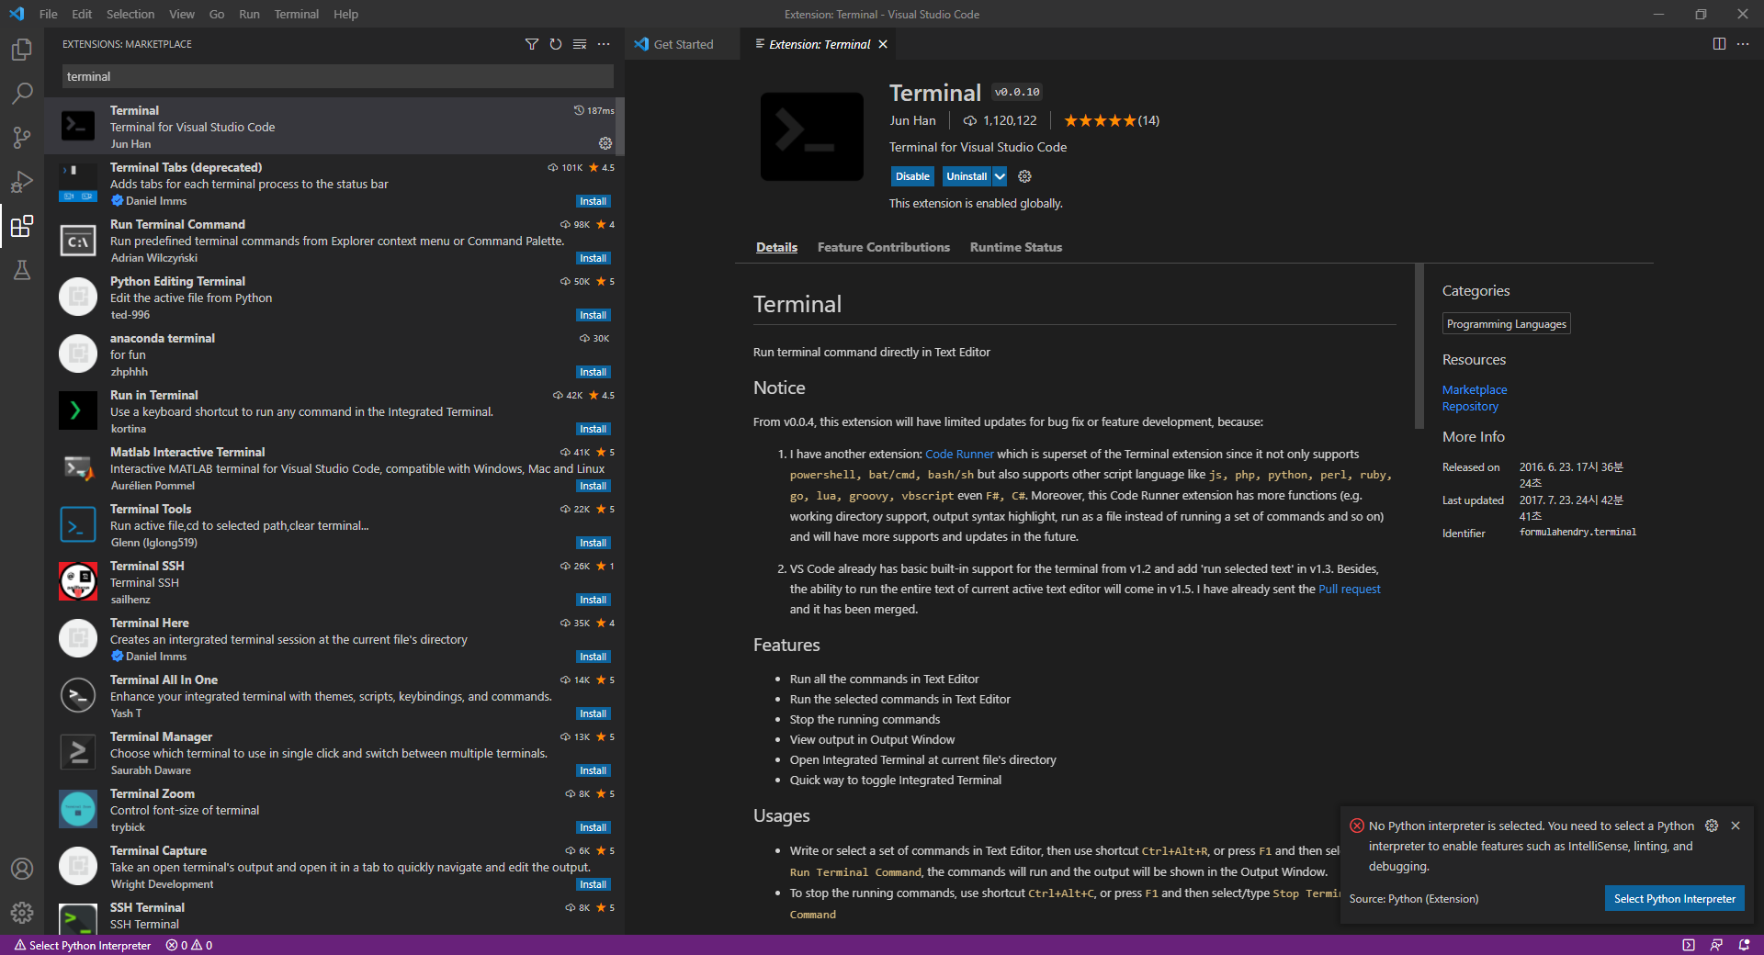Split the editor to the right
The width and height of the screenshot is (1764, 955).
tap(1719, 44)
